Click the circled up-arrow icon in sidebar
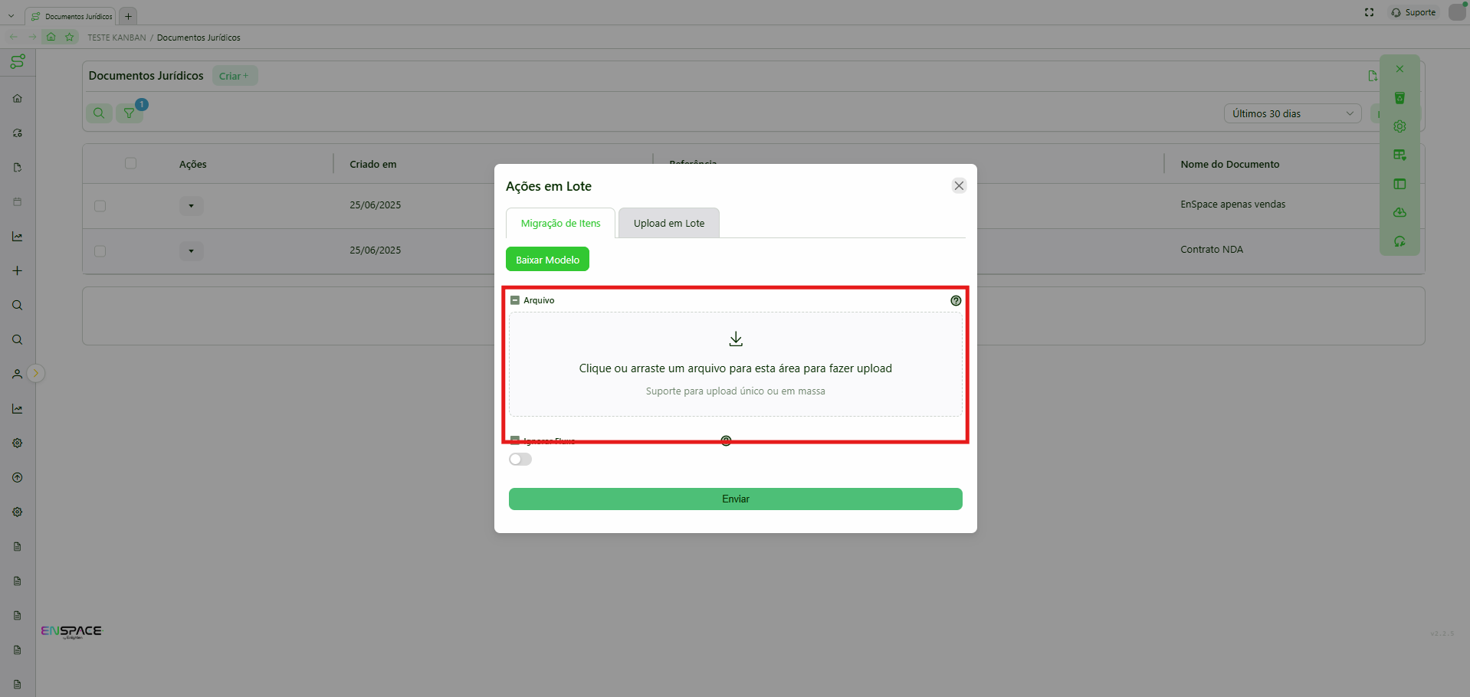This screenshot has width=1470, height=697. pos(18,477)
